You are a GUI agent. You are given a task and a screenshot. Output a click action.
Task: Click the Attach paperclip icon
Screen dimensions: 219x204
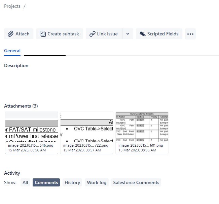tap(10, 34)
